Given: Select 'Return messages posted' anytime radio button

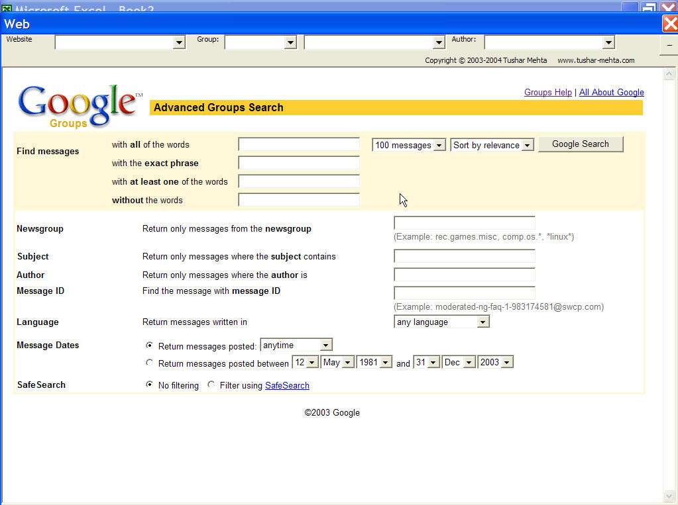Looking at the screenshot, I should tap(149, 345).
